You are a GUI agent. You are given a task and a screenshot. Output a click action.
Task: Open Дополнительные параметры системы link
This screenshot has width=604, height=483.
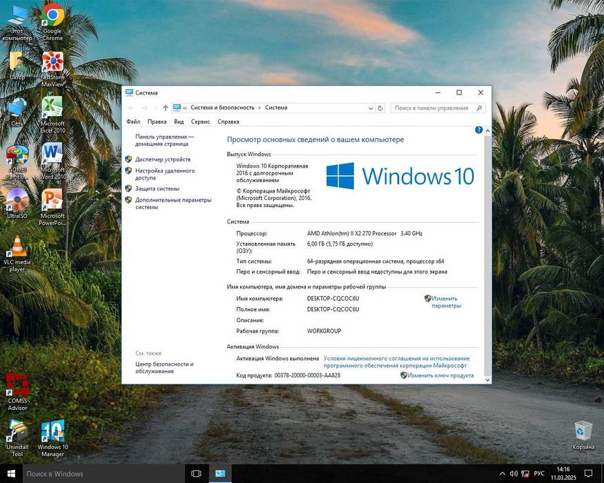[173, 204]
